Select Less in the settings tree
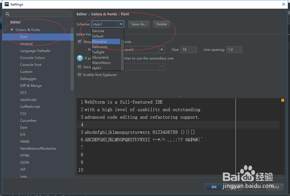 point(23,176)
